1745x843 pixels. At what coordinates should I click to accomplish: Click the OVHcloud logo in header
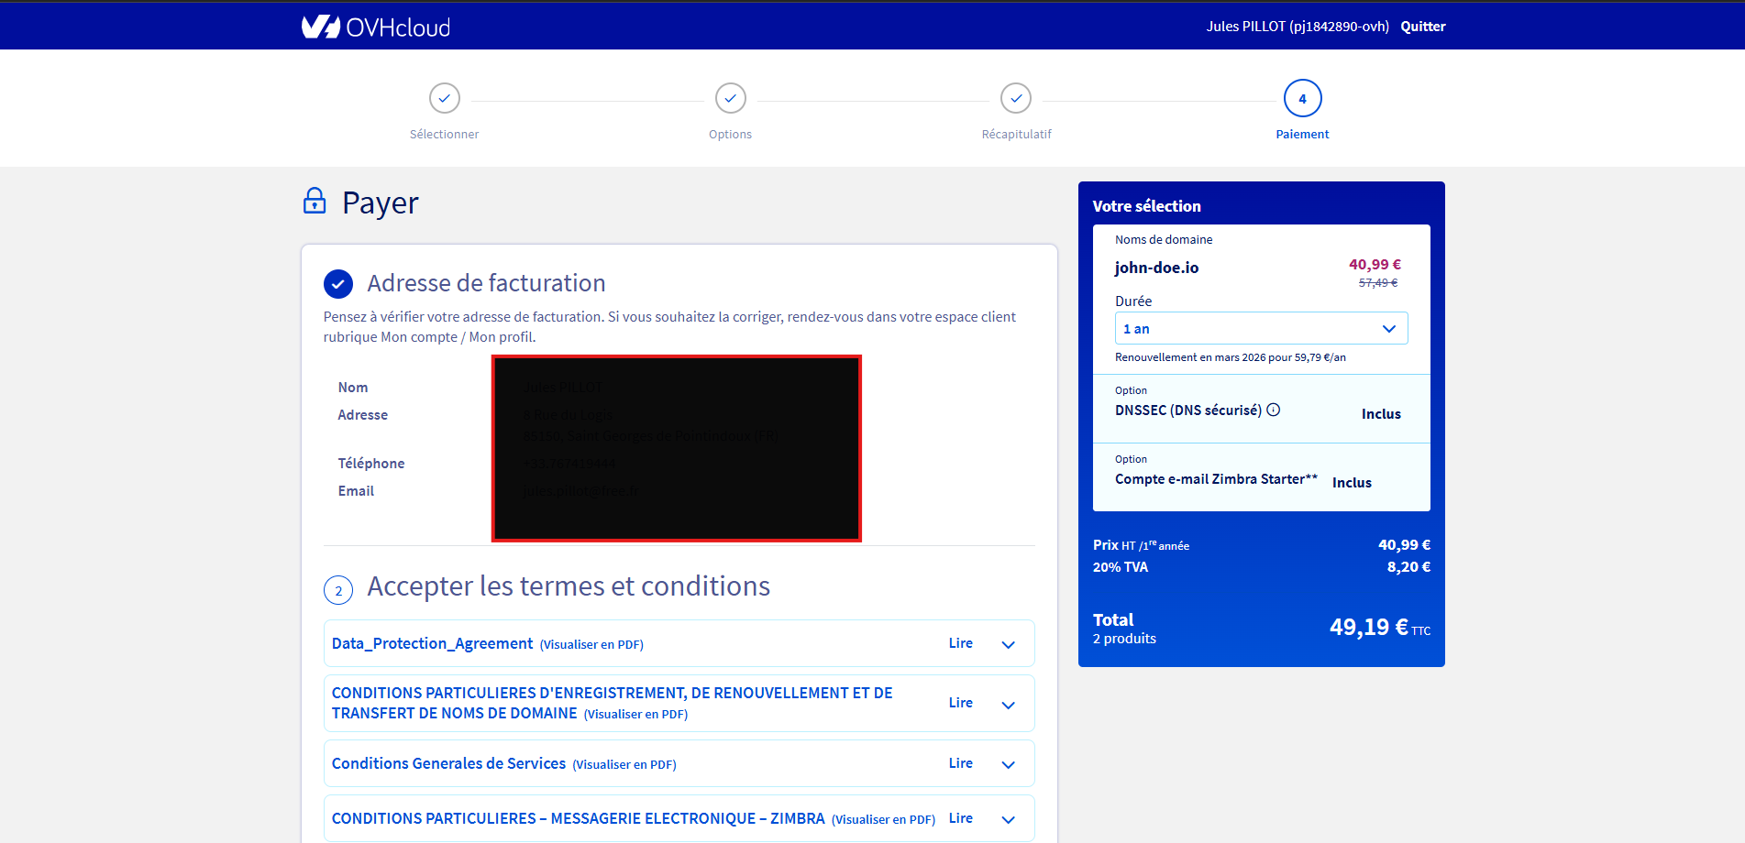click(376, 27)
